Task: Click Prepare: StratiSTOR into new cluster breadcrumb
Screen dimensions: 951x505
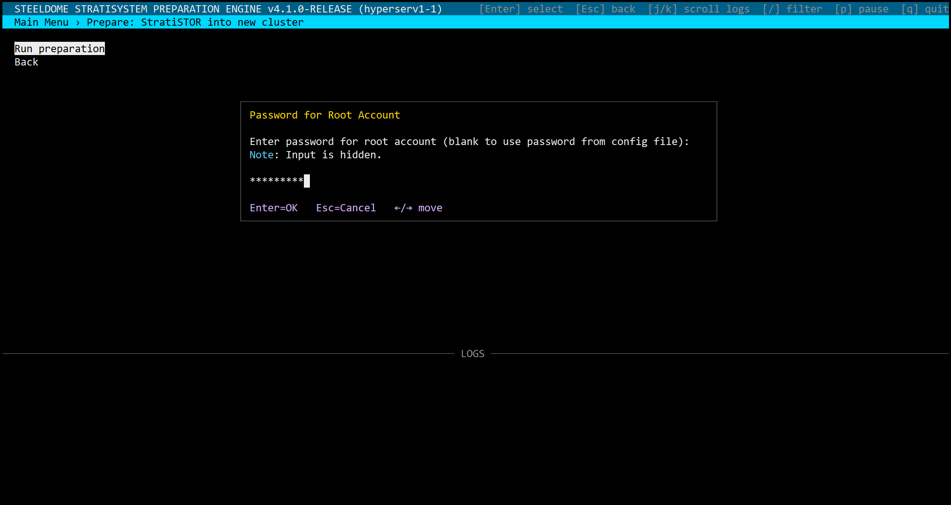Action: (195, 22)
